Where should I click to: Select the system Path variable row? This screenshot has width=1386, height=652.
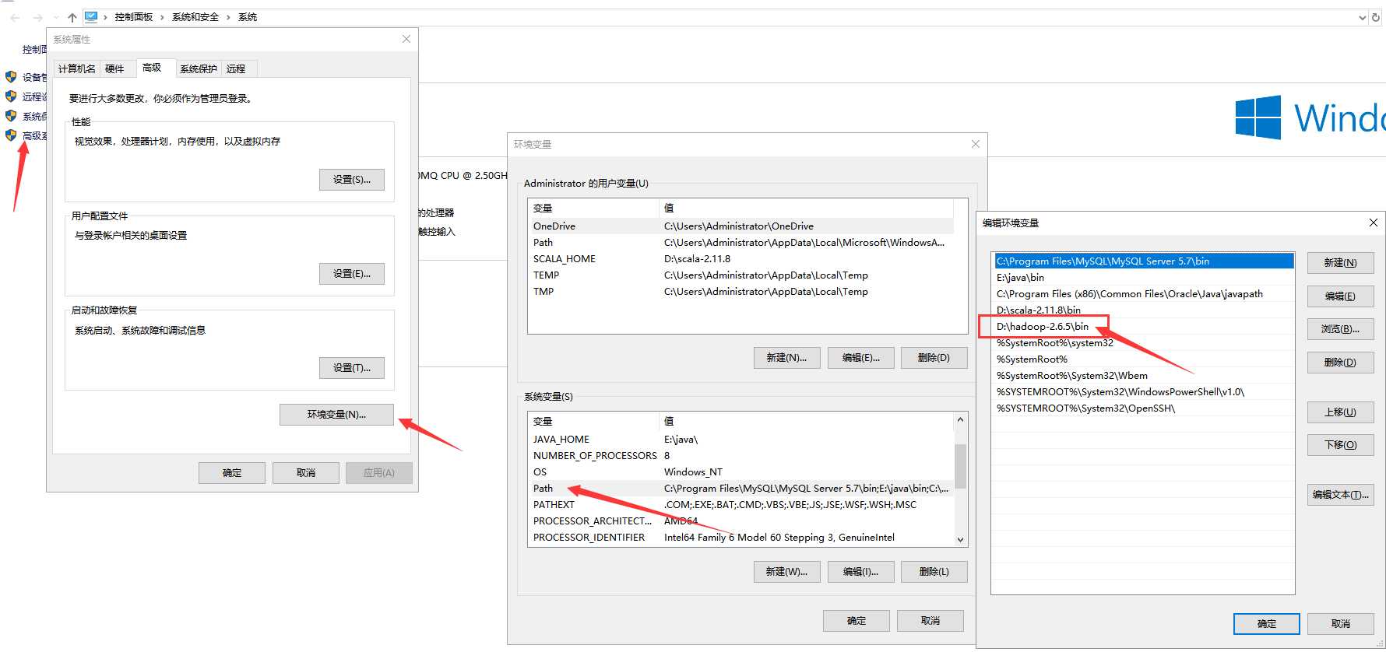(x=740, y=489)
